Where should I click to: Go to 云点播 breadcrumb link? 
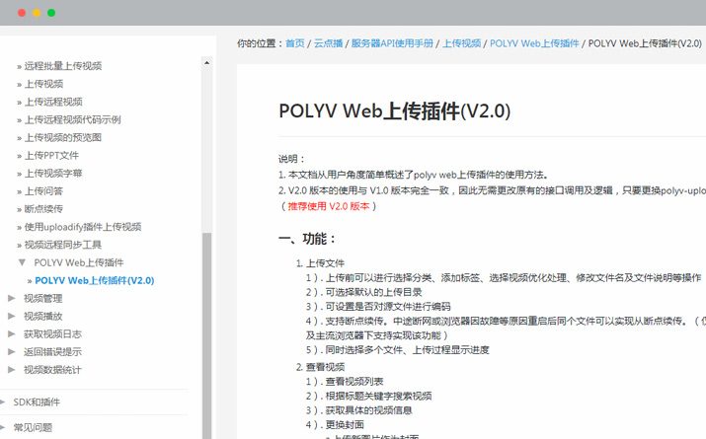(328, 43)
